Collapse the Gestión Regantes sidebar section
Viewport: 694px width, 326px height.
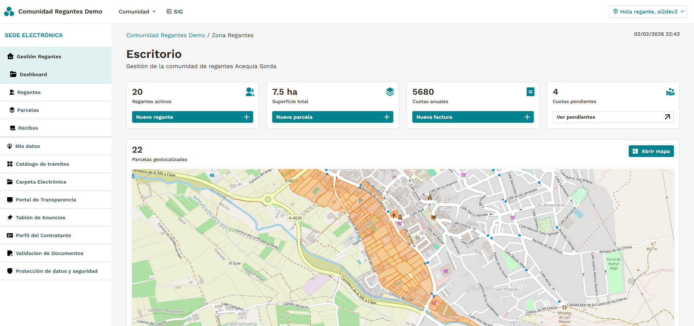39,56
